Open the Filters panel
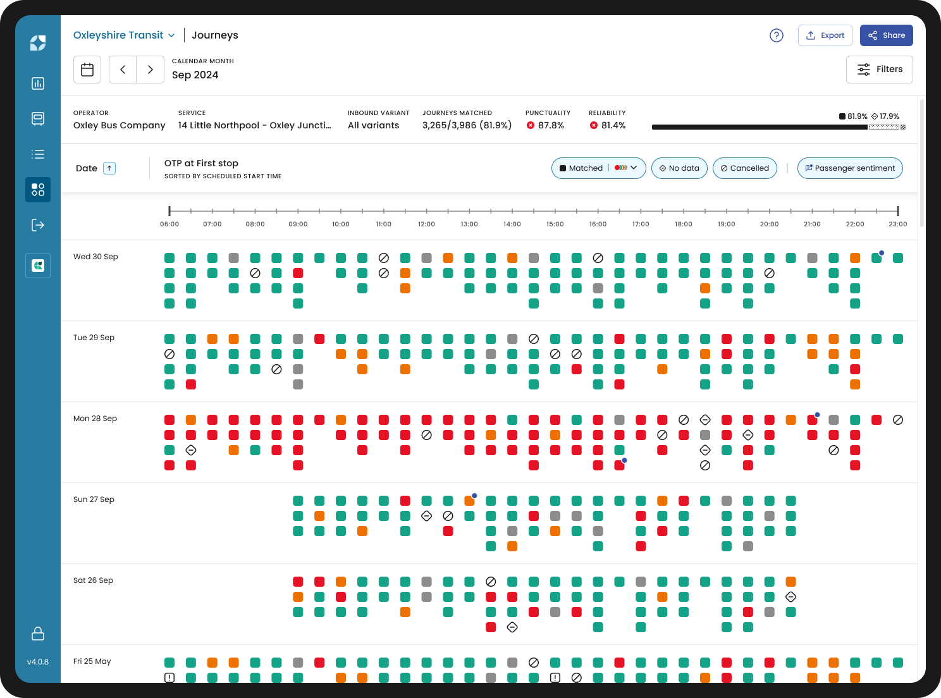Image resolution: width=941 pixels, height=698 pixels. click(x=880, y=70)
